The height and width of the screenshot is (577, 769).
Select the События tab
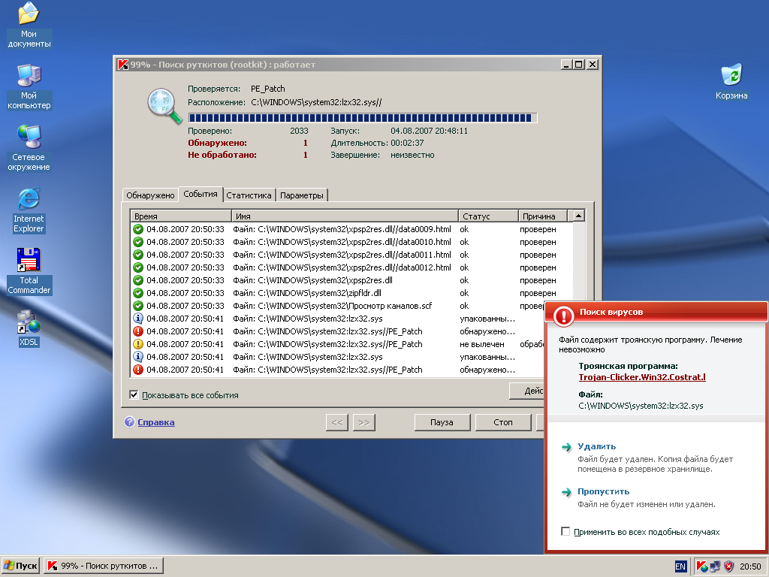coord(201,194)
